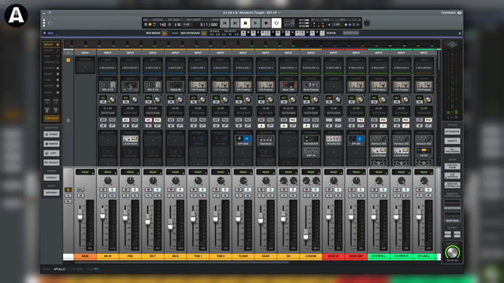Viewport: 504px width, 283px height.
Task: Open the LA-2A Silver insert on FOK
Action: [130, 140]
